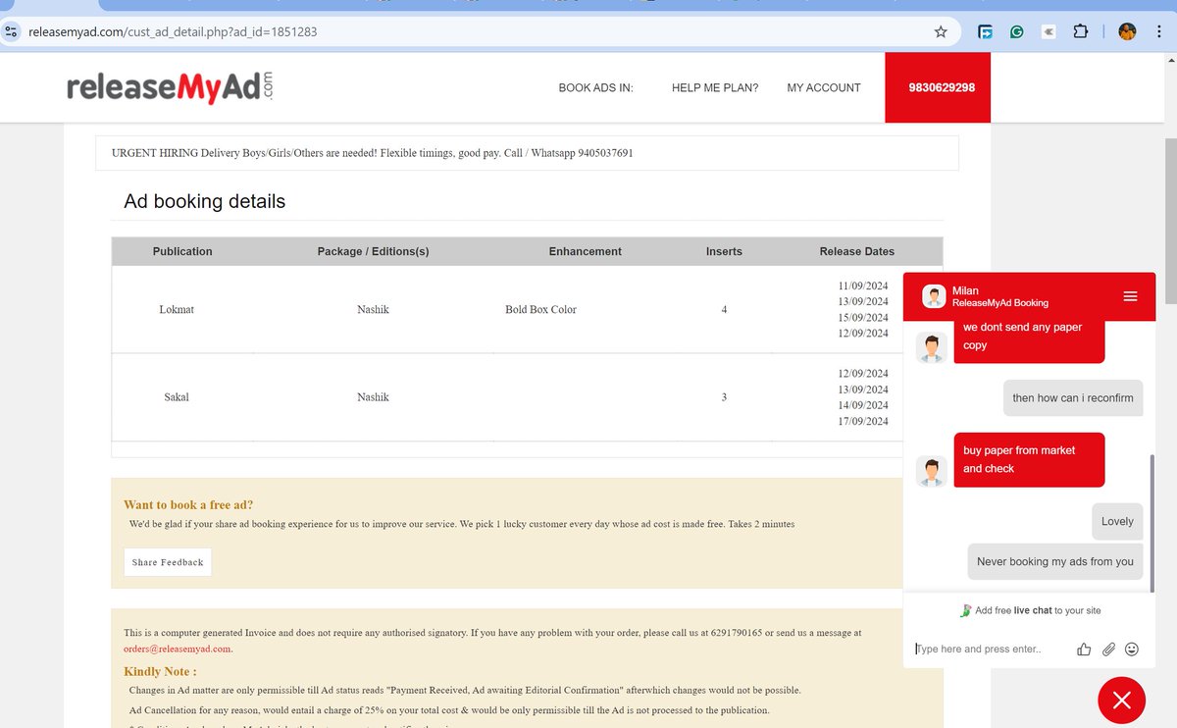The height and width of the screenshot is (728, 1177).
Task: Click the agent avatar beside 'paper copy' message
Action: [x=932, y=347]
